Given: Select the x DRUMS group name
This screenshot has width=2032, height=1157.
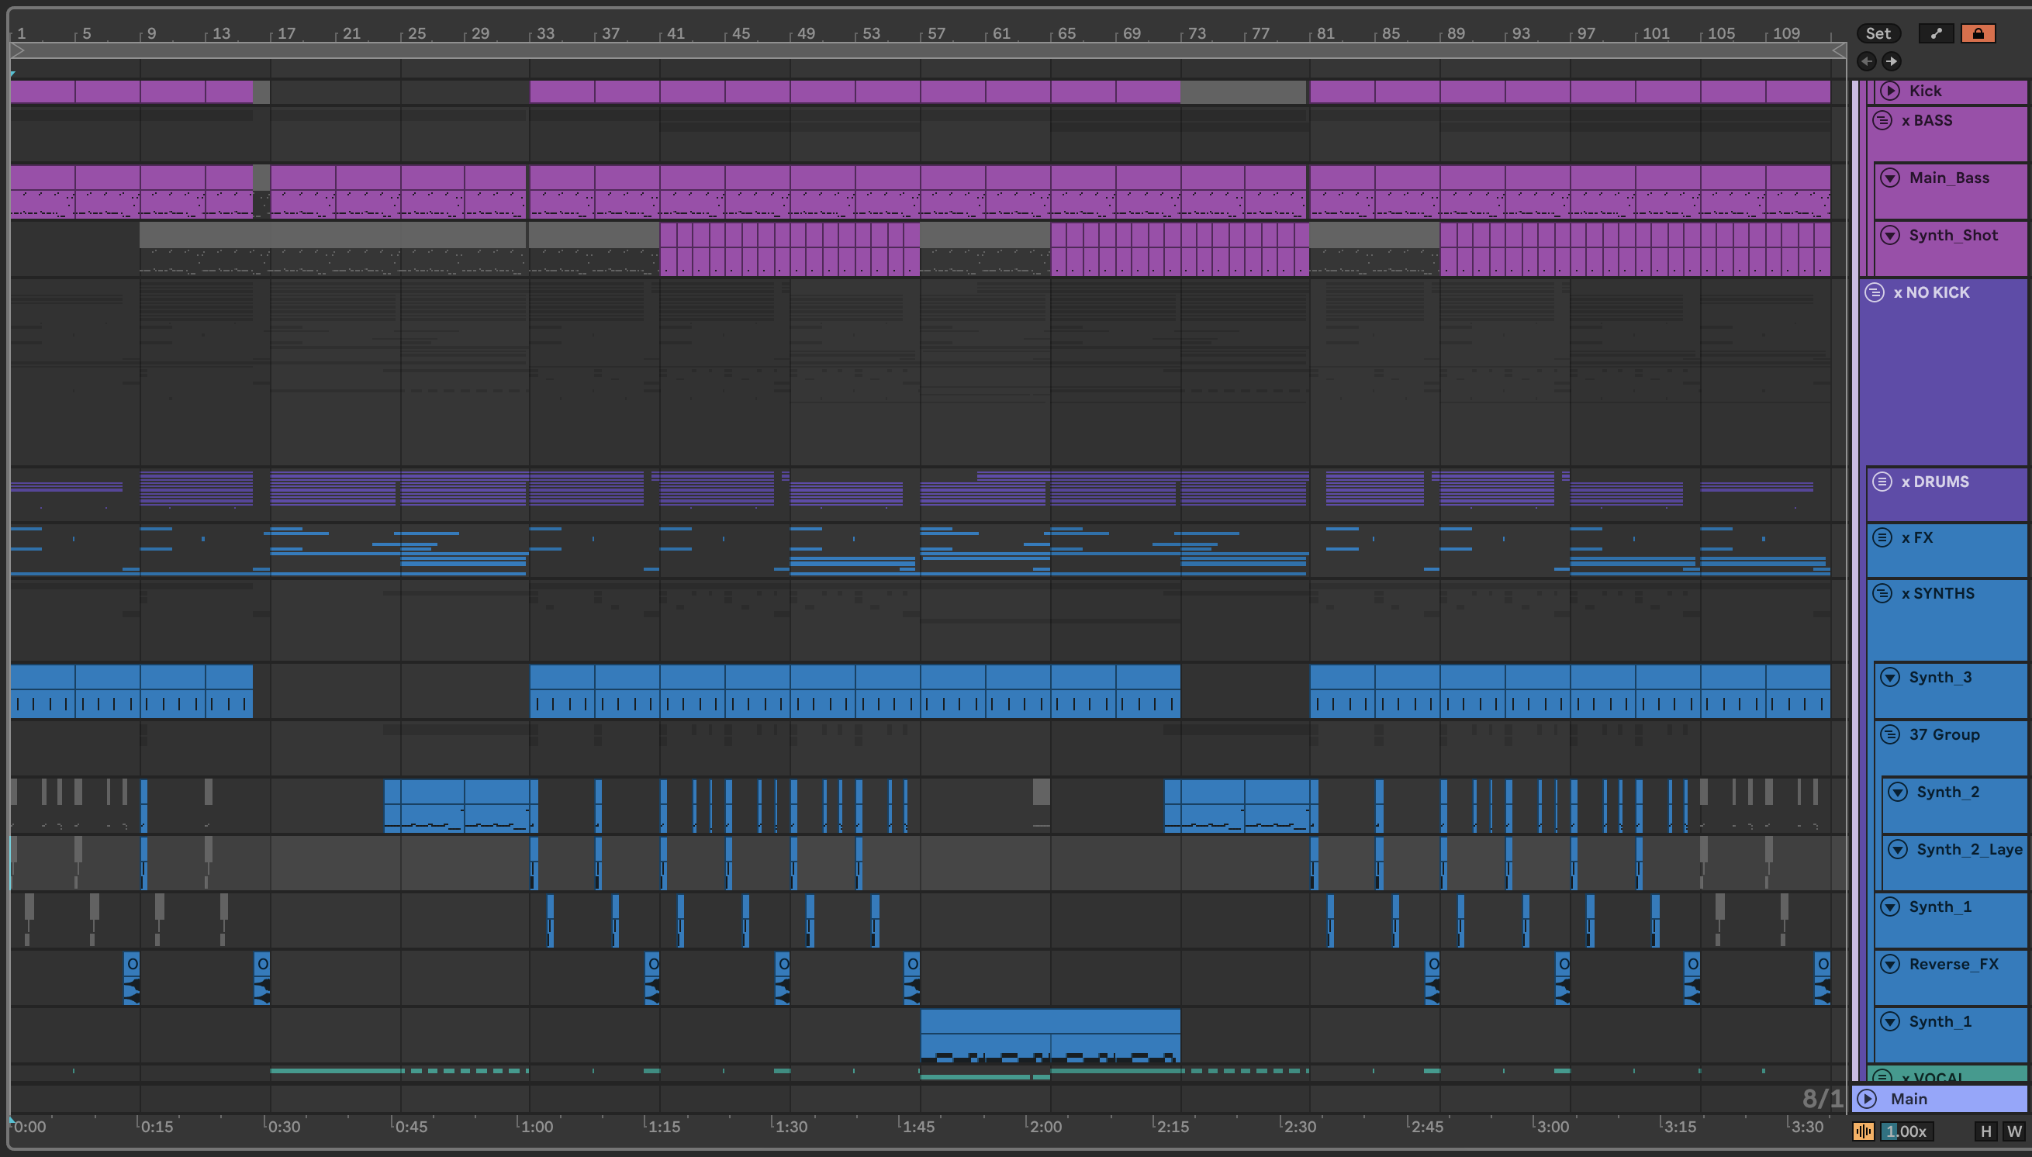Looking at the screenshot, I should click(1934, 481).
